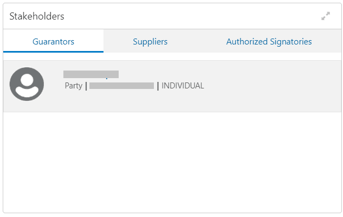Expand the Stakeholders widget to full size
343x217 pixels.
point(325,16)
